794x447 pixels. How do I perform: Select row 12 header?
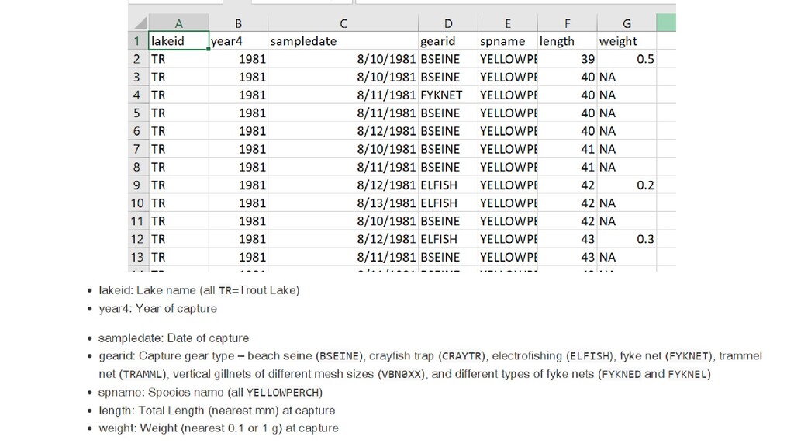tap(138, 239)
